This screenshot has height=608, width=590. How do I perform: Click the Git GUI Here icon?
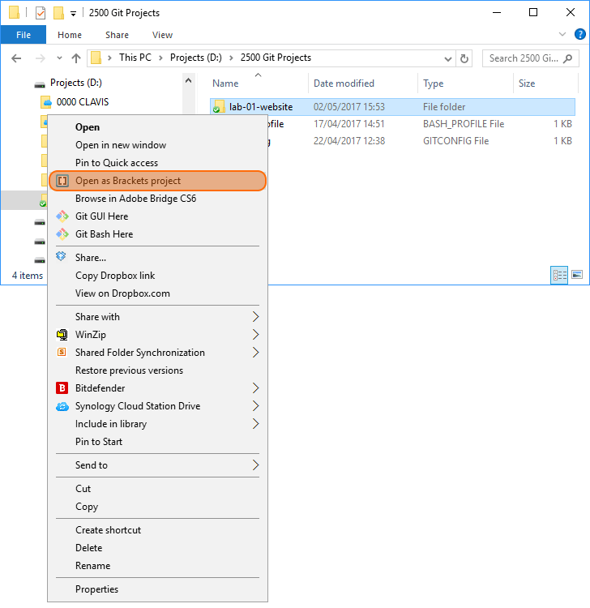[x=62, y=216]
